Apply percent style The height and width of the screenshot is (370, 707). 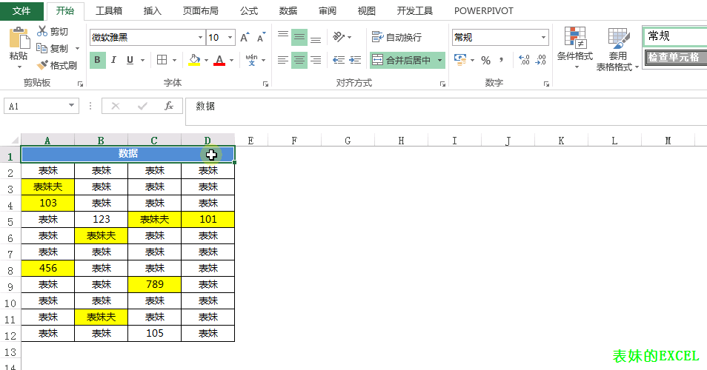[485, 61]
